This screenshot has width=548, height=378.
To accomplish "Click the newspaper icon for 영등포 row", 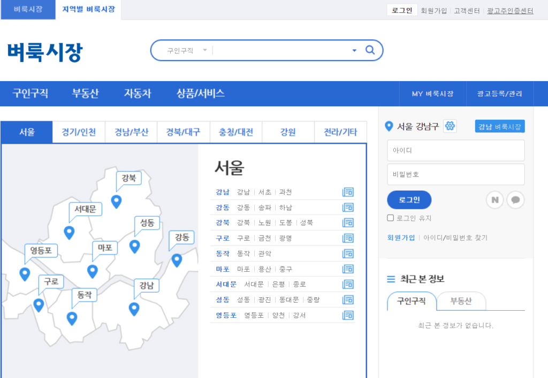I will coord(348,315).
